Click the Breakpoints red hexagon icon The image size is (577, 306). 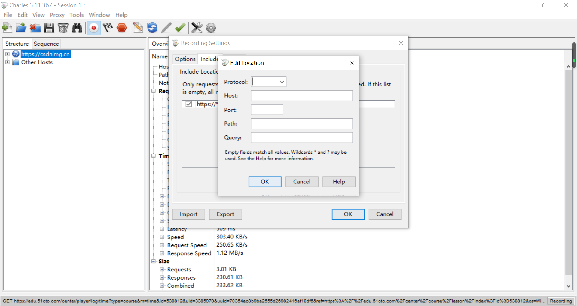click(122, 28)
